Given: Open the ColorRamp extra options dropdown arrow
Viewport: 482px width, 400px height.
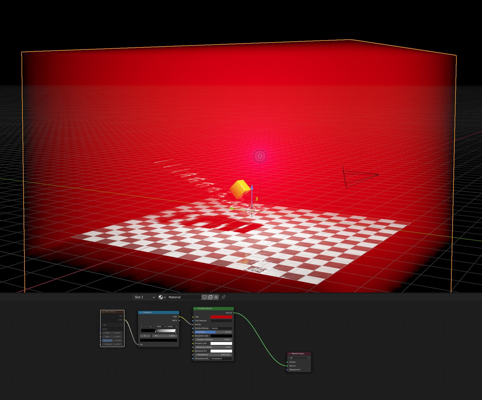Looking at the screenshot, I should 151,327.
